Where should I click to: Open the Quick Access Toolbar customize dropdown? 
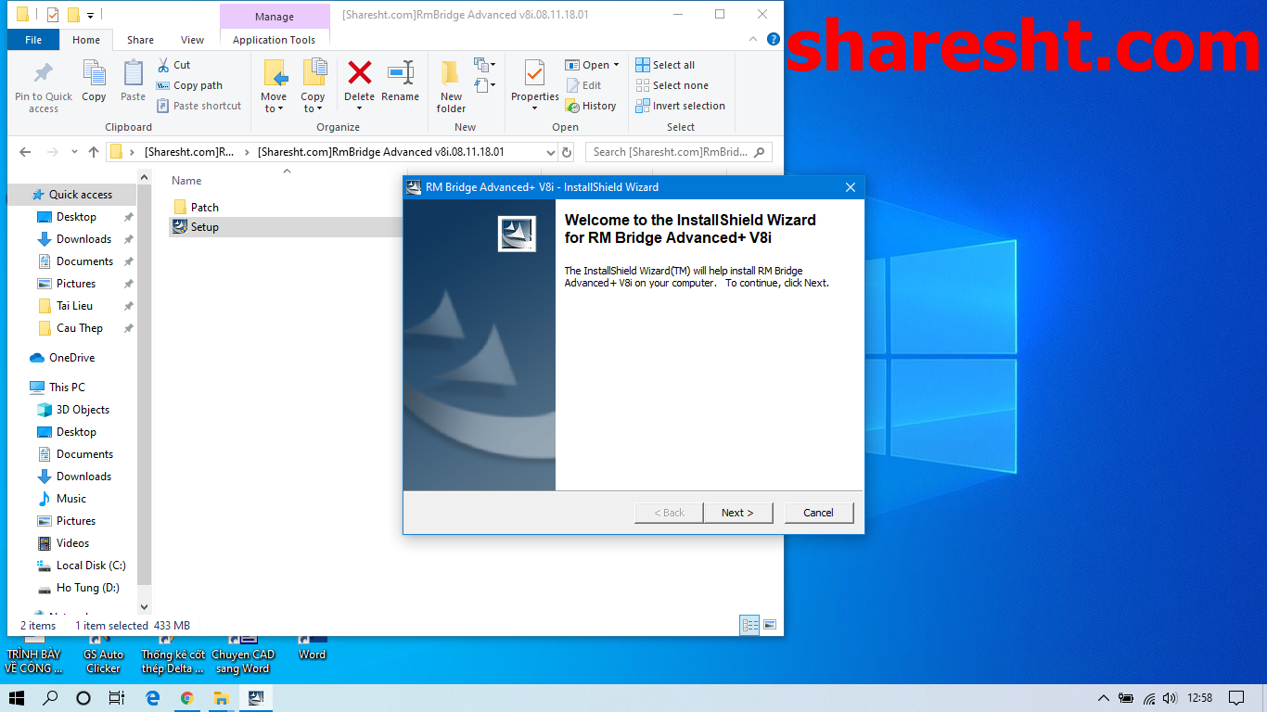pyautogui.click(x=90, y=15)
